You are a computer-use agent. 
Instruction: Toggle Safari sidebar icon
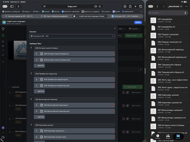(12, 7)
